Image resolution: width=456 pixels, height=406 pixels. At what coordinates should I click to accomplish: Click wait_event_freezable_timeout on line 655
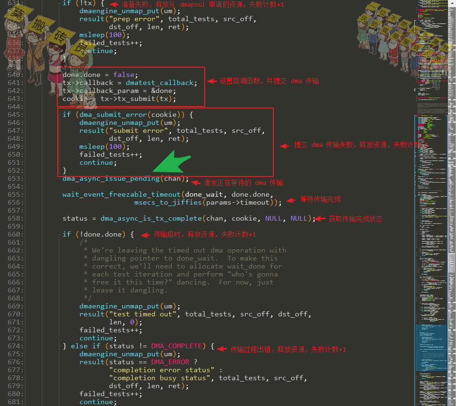coord(121,194)
